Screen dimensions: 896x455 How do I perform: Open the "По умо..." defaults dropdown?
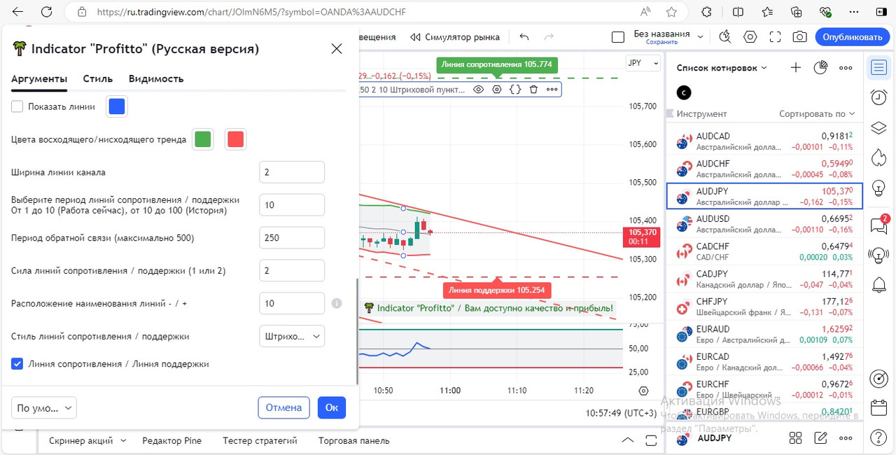(x=44, y=407)
